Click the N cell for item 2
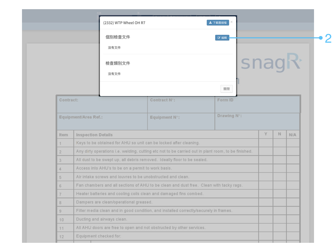The image size is (336, 252). click(280, 151)
